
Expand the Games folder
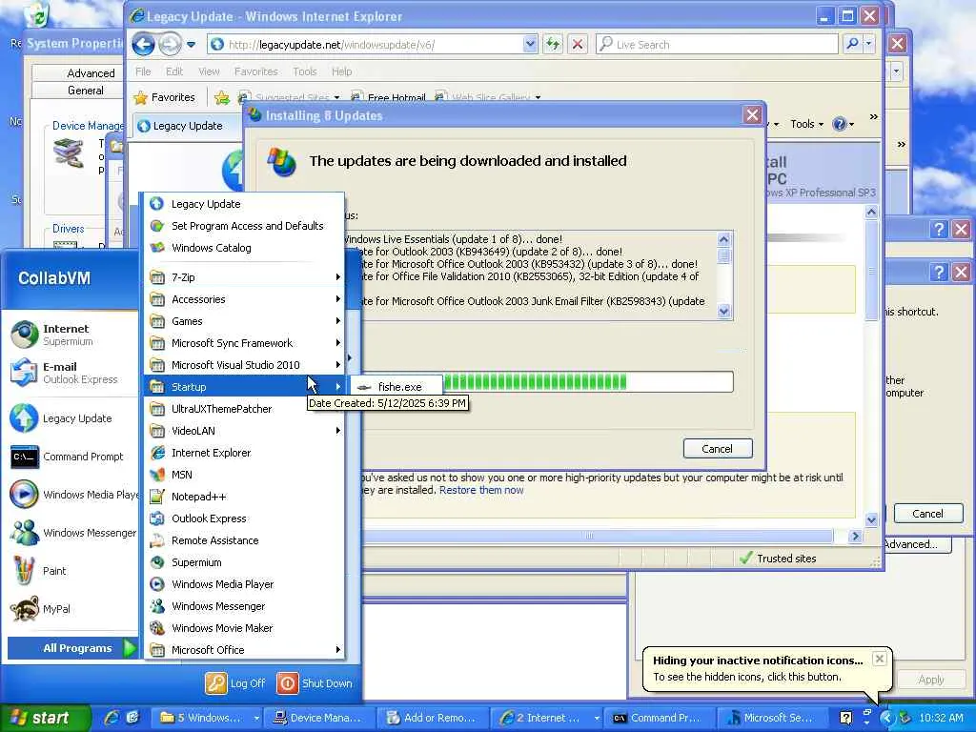click(x=244, y=320)
